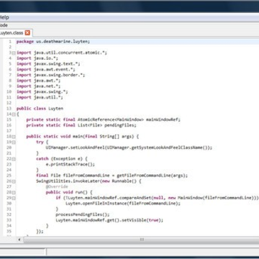Viewport: 259px width, 259px height.
Task: Click the 'public class Luyten' declaration
Action: click(x=40, y=109)
